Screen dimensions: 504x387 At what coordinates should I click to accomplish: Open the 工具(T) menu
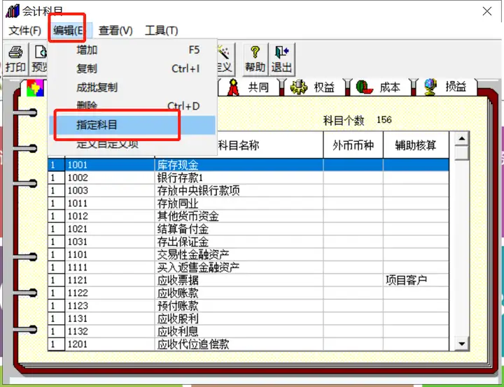point(162,31)
